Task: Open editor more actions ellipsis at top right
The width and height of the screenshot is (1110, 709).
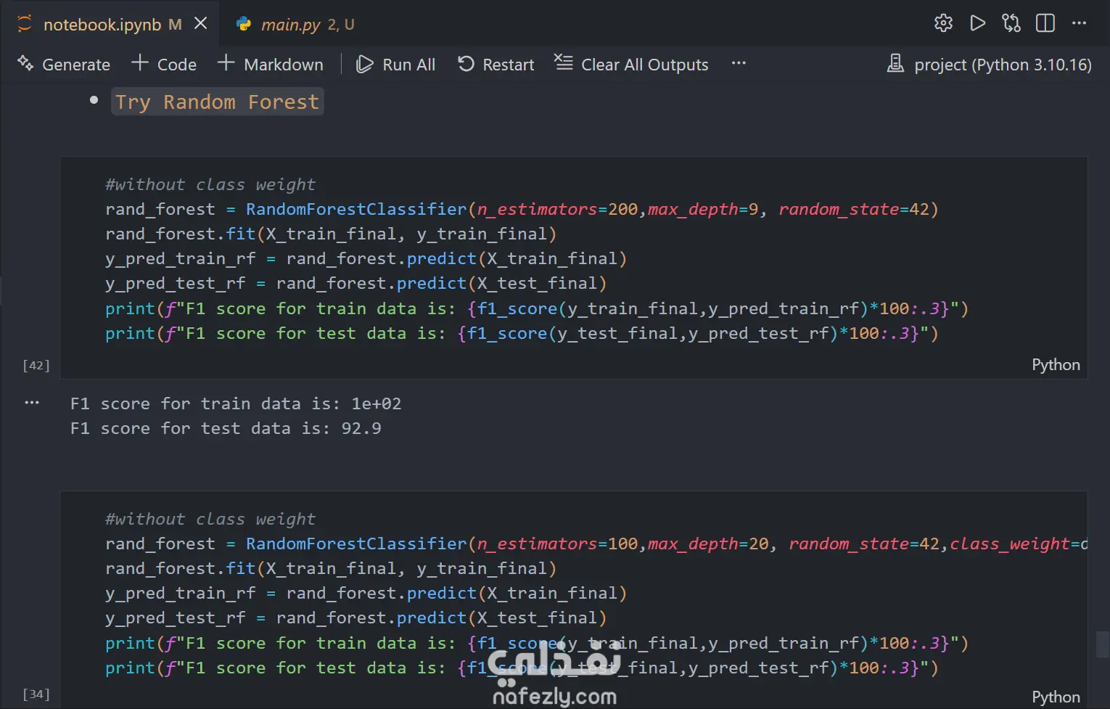Action: click(1080, 23)
